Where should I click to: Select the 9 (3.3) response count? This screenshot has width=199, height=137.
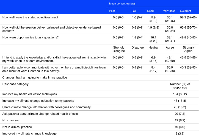(178, 134)
